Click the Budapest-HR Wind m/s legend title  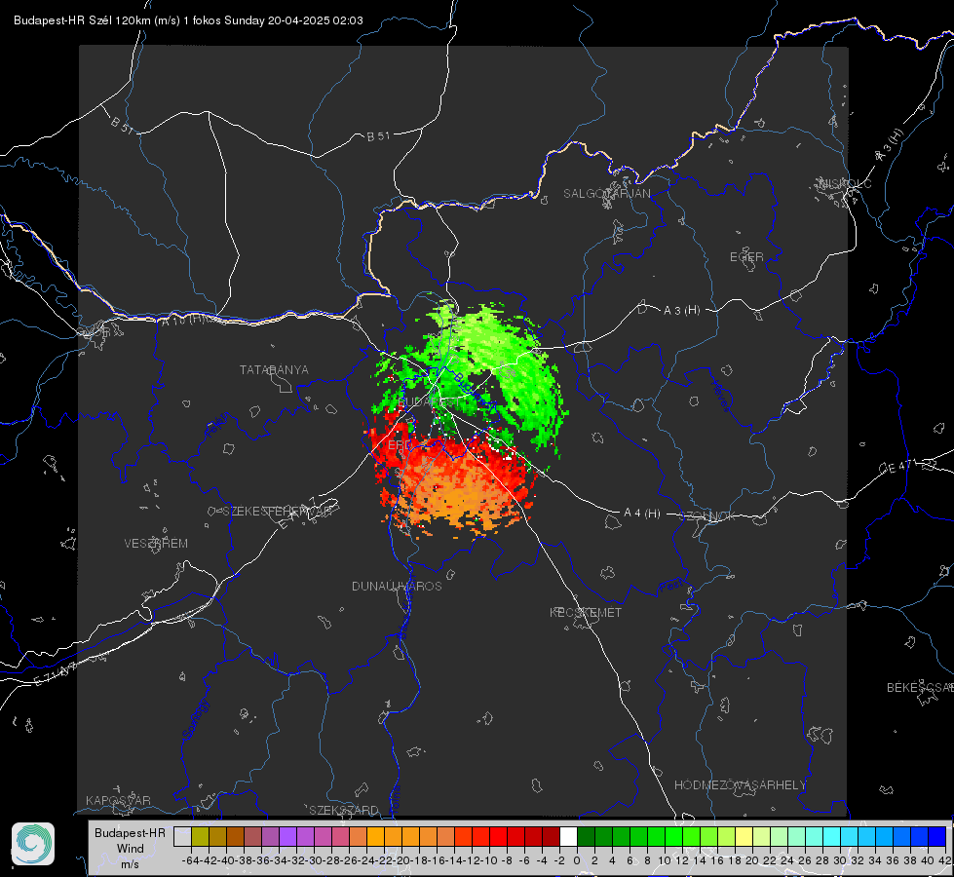(x=131, y=849)
